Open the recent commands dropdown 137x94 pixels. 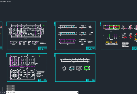coord(8,93)
